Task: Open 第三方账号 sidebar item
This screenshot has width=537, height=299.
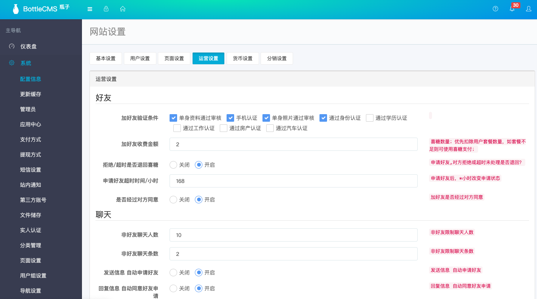Action: 33,200
